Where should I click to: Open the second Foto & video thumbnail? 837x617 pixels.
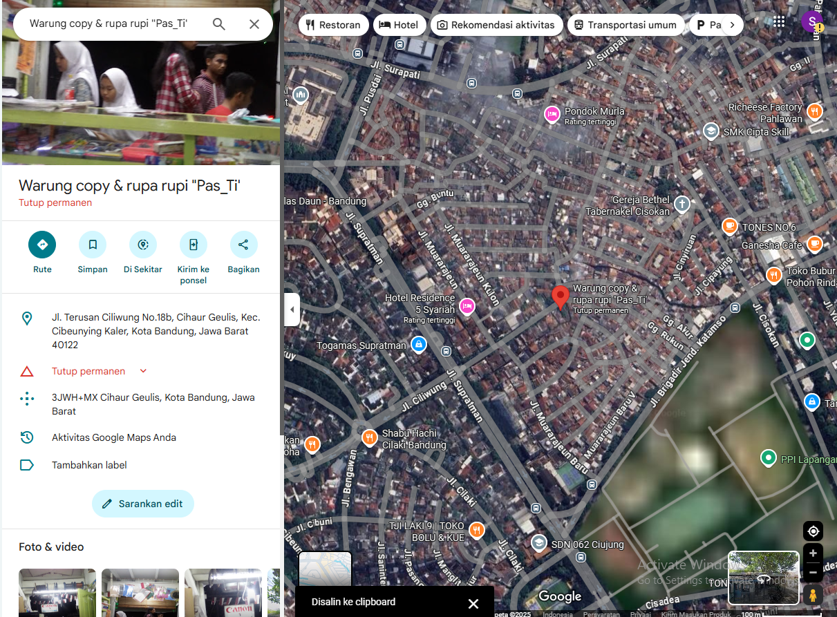pyautogui.click(x=140, y=592)
